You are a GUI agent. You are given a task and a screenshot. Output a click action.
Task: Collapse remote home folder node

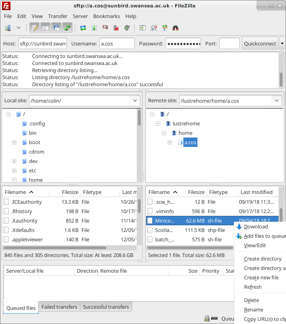(x=164, y=133)
